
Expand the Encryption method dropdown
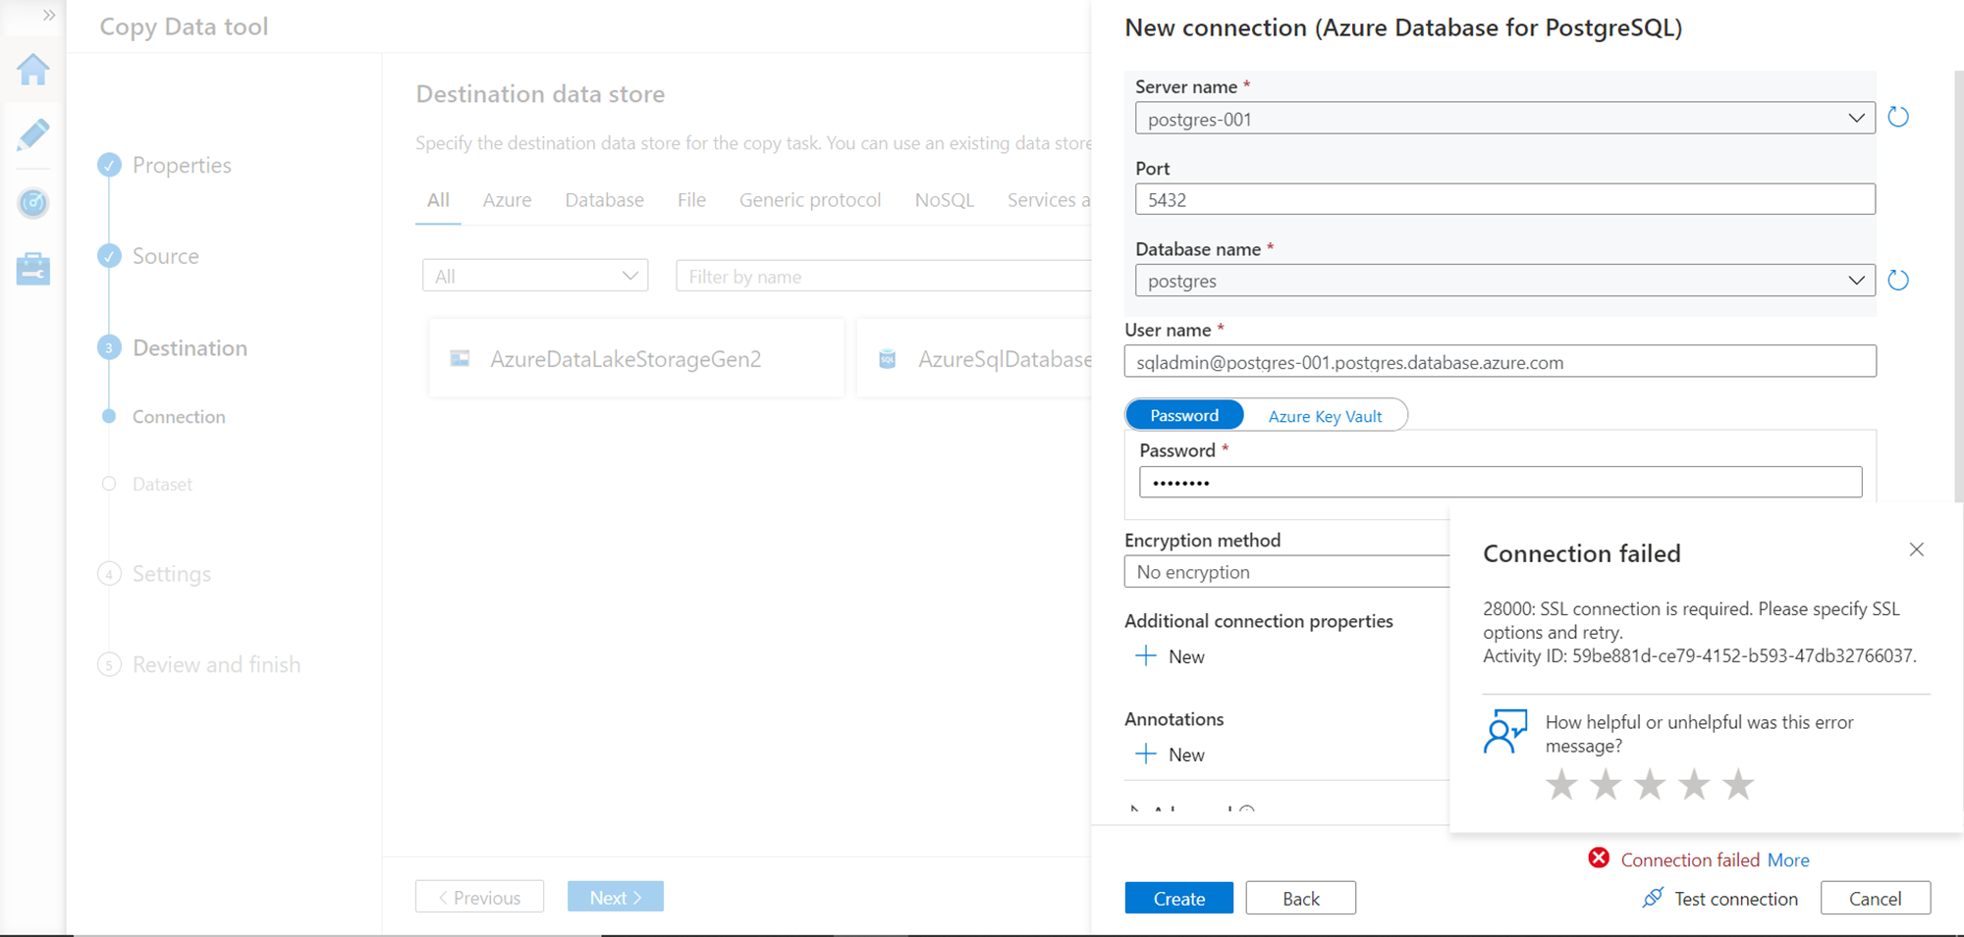click(x=1286, y=572)
